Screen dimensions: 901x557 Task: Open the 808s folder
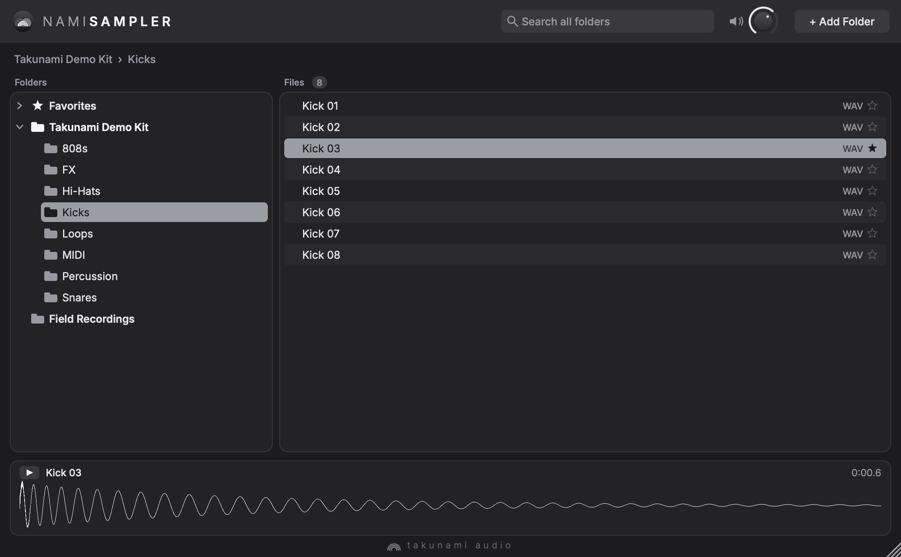pyautogui.click(x=154, y=148)
